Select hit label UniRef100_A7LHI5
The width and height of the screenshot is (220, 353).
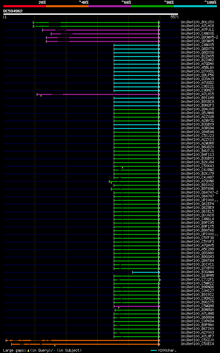click(x=198, y=94)
